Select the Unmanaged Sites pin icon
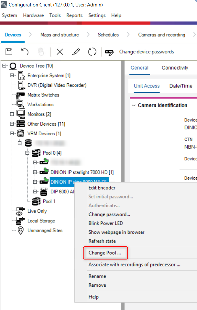This screenshot has width=197, height=310. pos(20,231)
